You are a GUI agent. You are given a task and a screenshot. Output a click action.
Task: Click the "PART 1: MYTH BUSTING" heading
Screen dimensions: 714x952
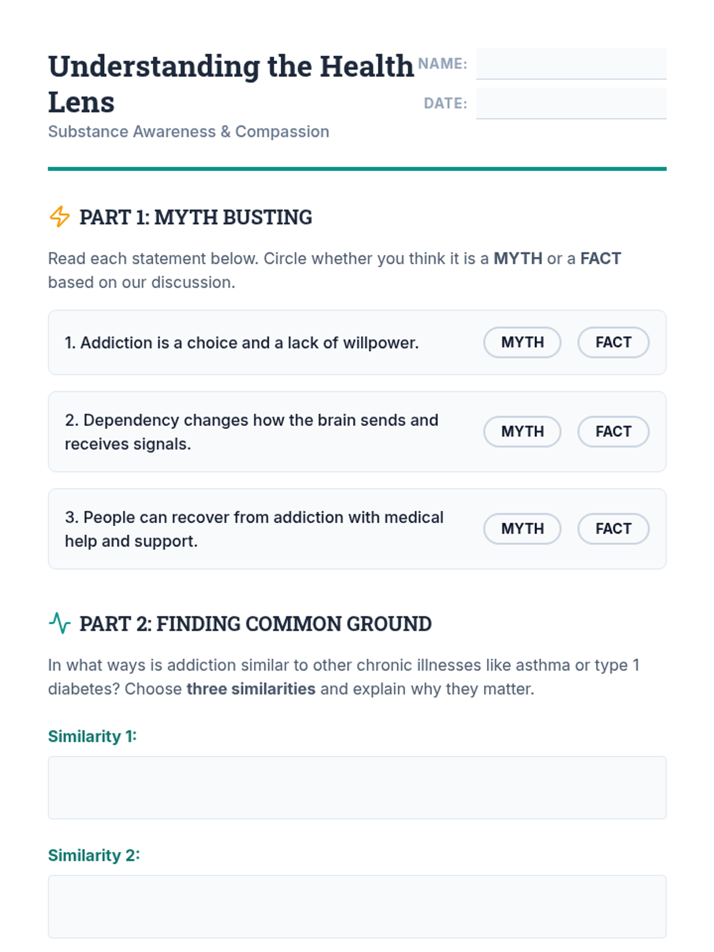pos(195,217)
